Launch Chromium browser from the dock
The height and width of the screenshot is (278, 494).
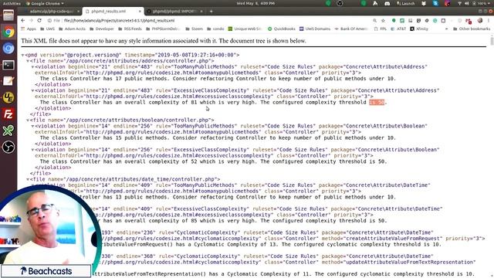(x=8, y=49)
